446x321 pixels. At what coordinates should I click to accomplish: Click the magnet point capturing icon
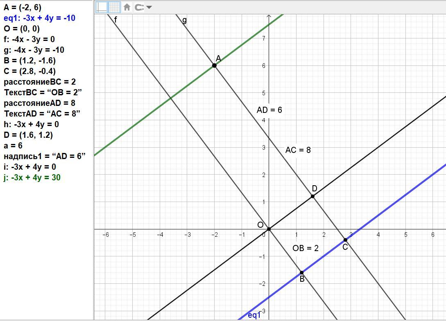pos(139,7)
